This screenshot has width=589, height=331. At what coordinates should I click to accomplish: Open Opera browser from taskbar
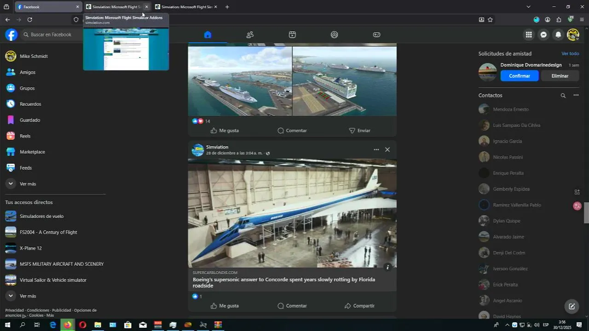pyautogui.click(x=83, y=325)
